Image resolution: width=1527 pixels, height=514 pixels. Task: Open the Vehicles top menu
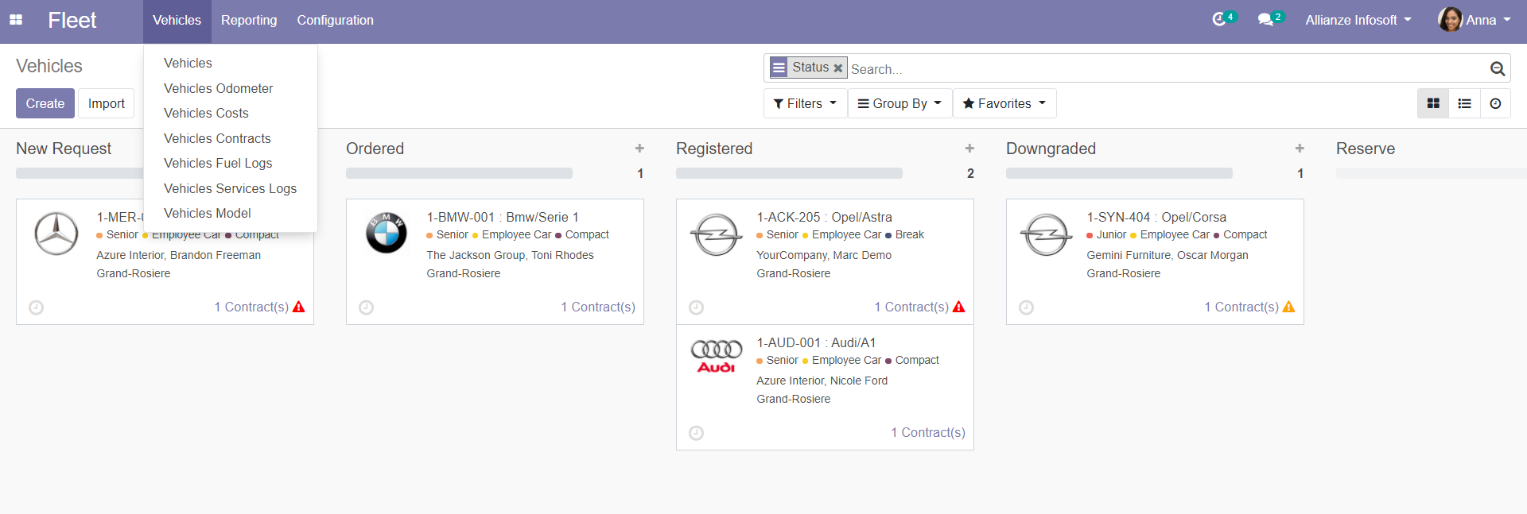pyautogui.click(x=177, y=20)
